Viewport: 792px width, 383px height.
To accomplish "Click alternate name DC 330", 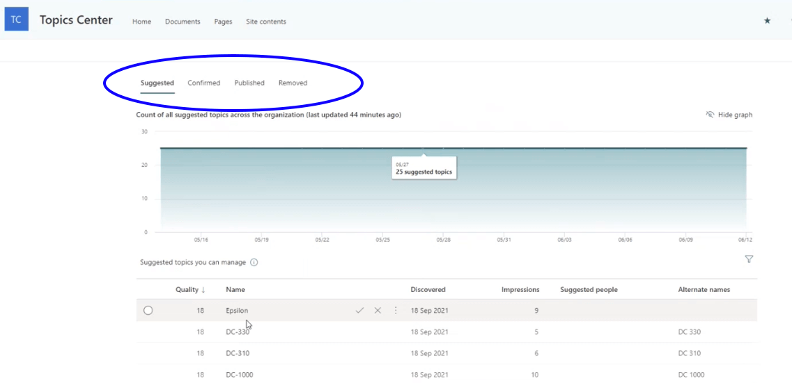I will (690, 332).
